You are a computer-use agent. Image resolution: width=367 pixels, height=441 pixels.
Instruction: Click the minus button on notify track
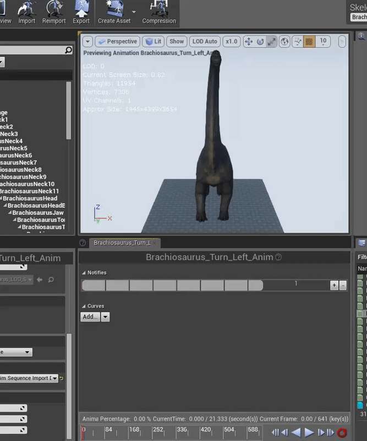(x=343, y=286)
